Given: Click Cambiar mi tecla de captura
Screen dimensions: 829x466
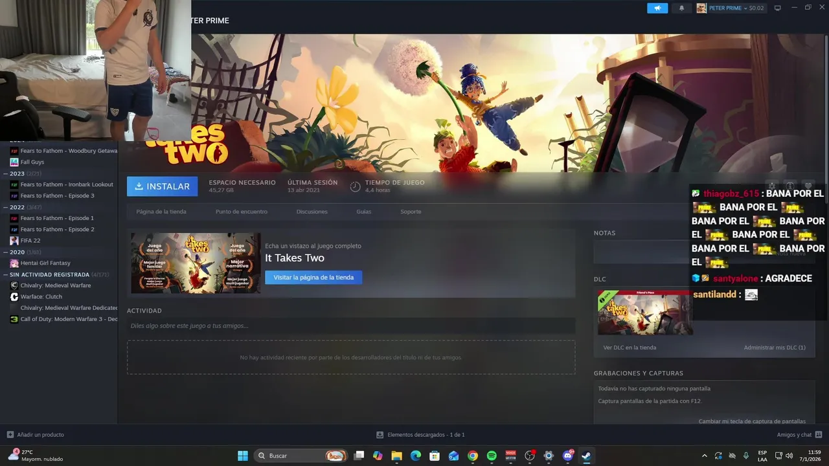Looking at the screenshot, I should pyautogui.click(x=752, y=421).
